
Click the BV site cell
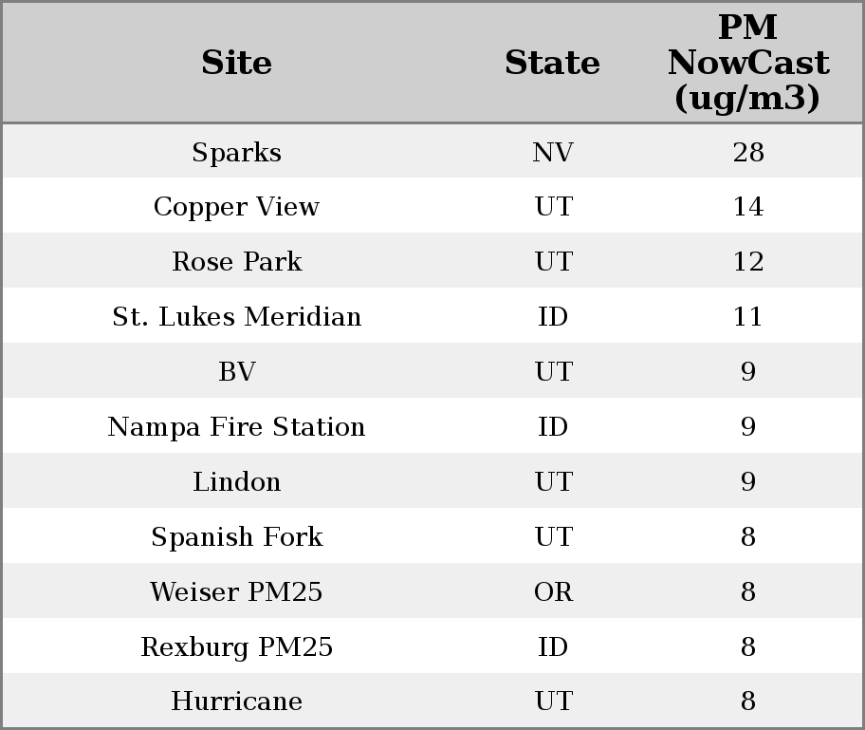click(x=236, y=372)
